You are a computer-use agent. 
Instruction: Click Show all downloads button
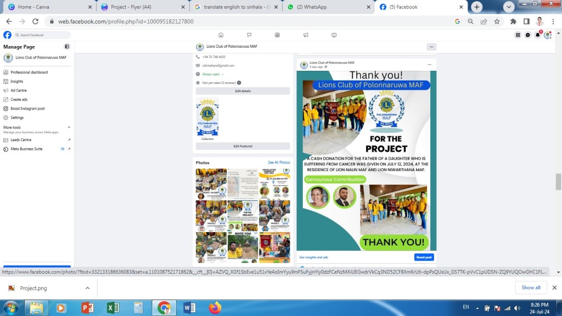(x=531, y=287)
